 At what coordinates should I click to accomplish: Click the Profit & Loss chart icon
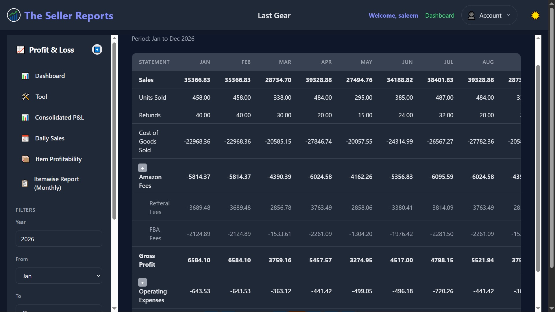pyautogui.click(x=21, y=50)
